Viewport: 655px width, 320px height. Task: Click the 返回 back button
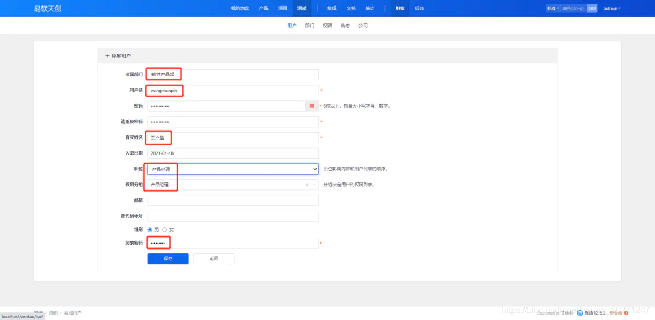tap(214, 259)
